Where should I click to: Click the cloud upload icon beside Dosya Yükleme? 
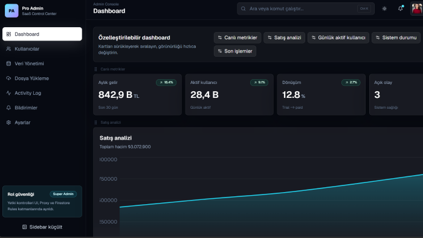pyautogui.click(x=8, y=78)
